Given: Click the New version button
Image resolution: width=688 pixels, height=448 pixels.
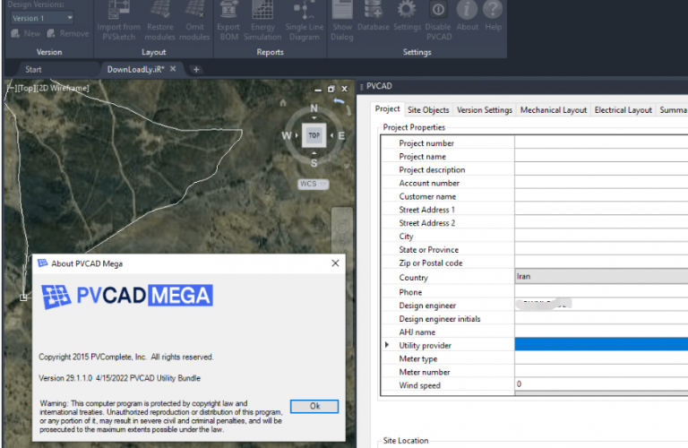Looking at the screenshot, I should tap(25, 33).
